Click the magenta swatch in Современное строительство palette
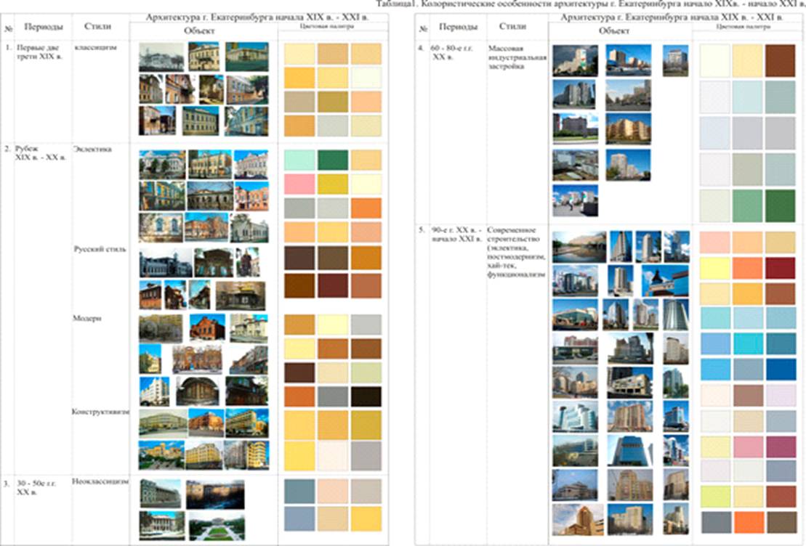The image size is (806, 546). 780,447
